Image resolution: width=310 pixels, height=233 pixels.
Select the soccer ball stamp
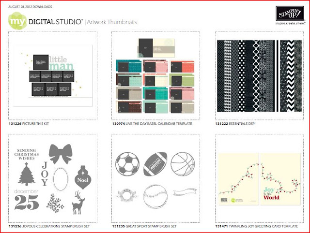click(127, 164)
